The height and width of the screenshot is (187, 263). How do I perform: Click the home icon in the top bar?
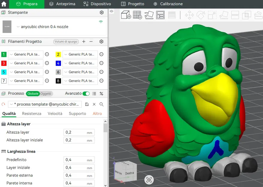pyautogui.click(x=4, y=4)
